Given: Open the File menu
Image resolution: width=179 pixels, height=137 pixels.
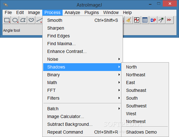Looking at the screenshot, I should [8, 12].
